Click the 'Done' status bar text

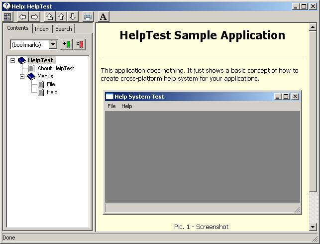(9, 238)
